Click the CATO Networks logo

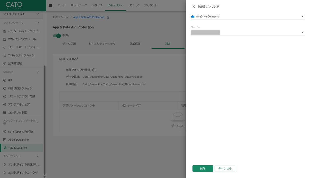coord(14,5)
